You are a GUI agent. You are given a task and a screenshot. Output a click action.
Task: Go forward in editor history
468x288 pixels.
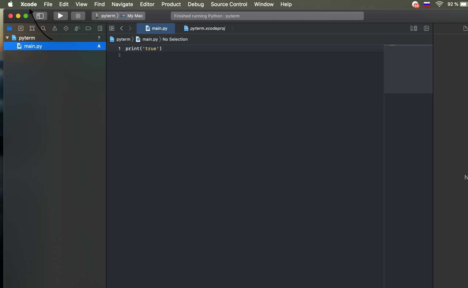pos(130,28)
